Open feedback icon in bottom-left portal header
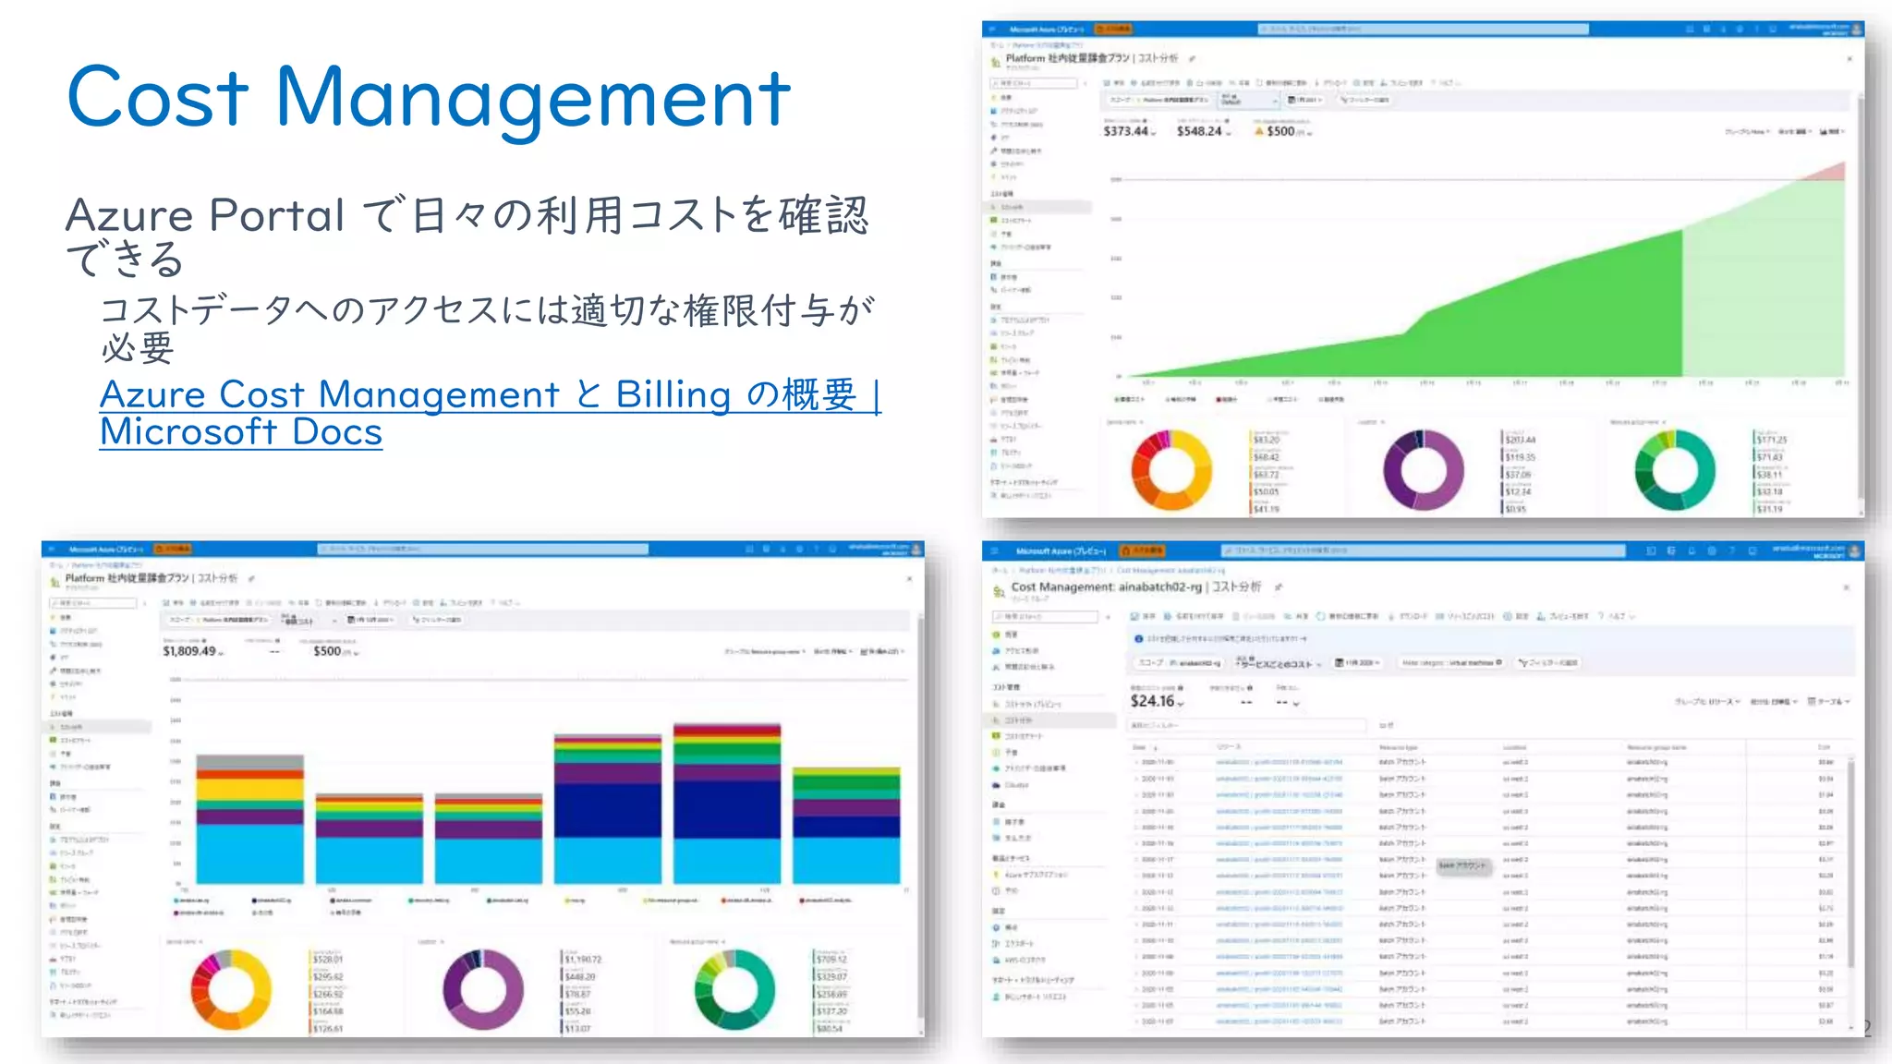1892x1064 pixels. click(832, 549)
